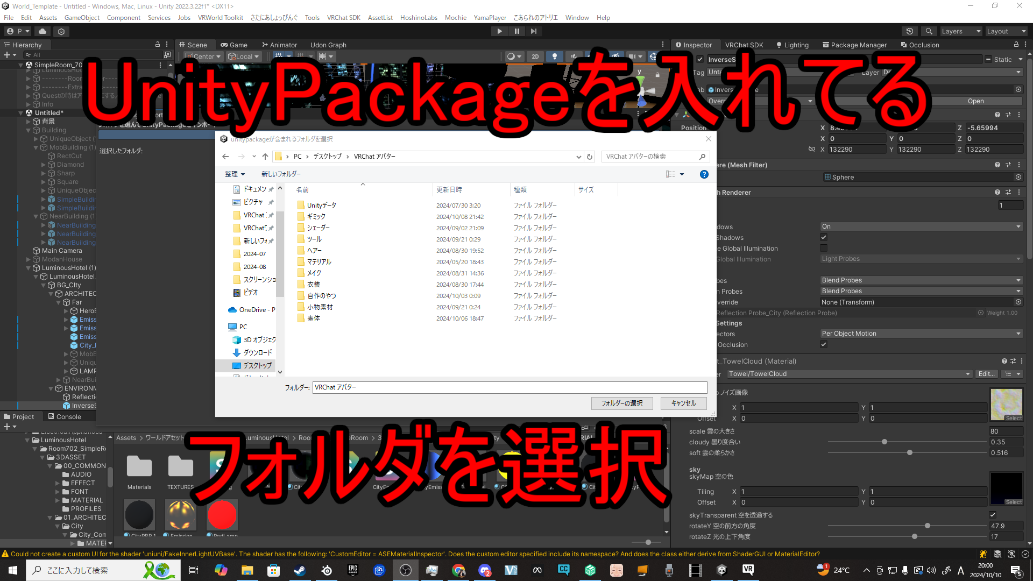The height and width of the screenshot is (581, 1033).
Task: Collapse the Building node in the Hierarchy
Action: click(28, 130)
